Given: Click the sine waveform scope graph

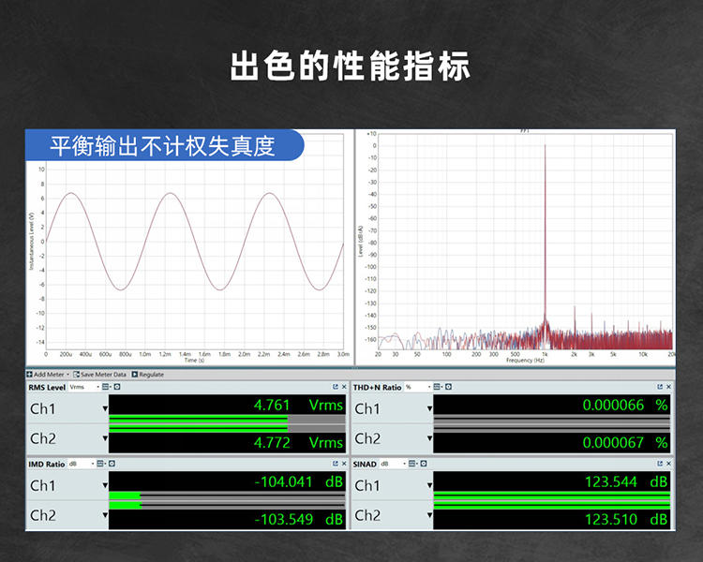Looking at the screenshot, I should [x=195, y=256].
